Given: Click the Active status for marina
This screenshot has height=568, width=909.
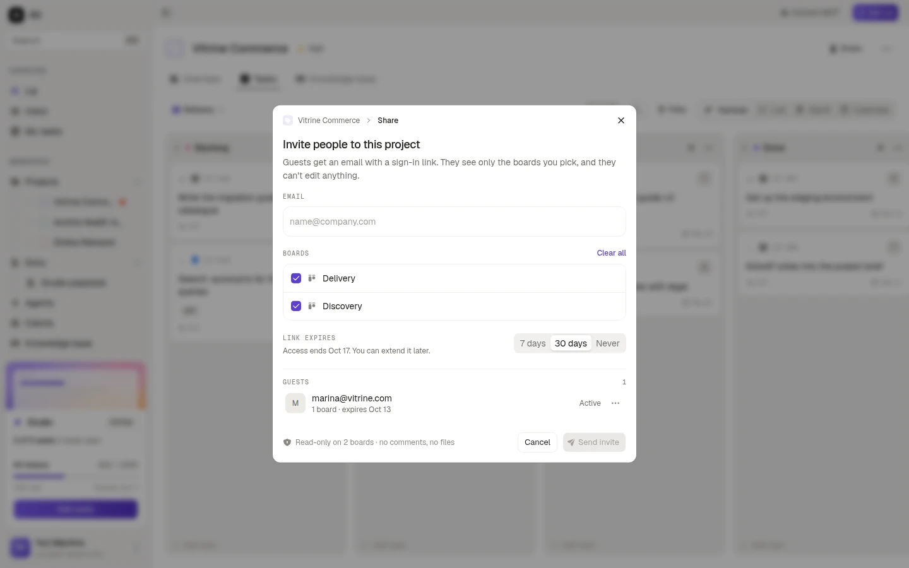Looking at the screenshot, I should pyautogui.click(x=590, y=403).
